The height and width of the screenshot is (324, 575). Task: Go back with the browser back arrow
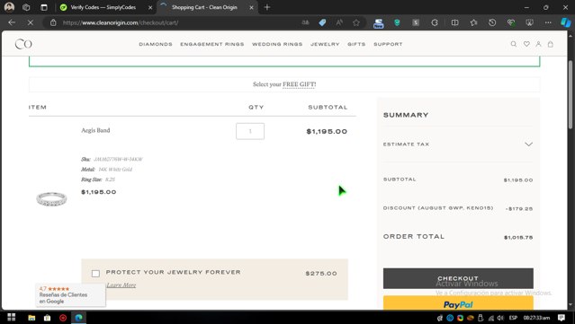pos(12,22)
